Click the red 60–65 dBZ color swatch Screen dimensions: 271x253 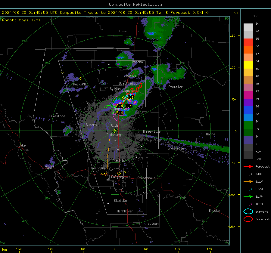click(248, 42)
